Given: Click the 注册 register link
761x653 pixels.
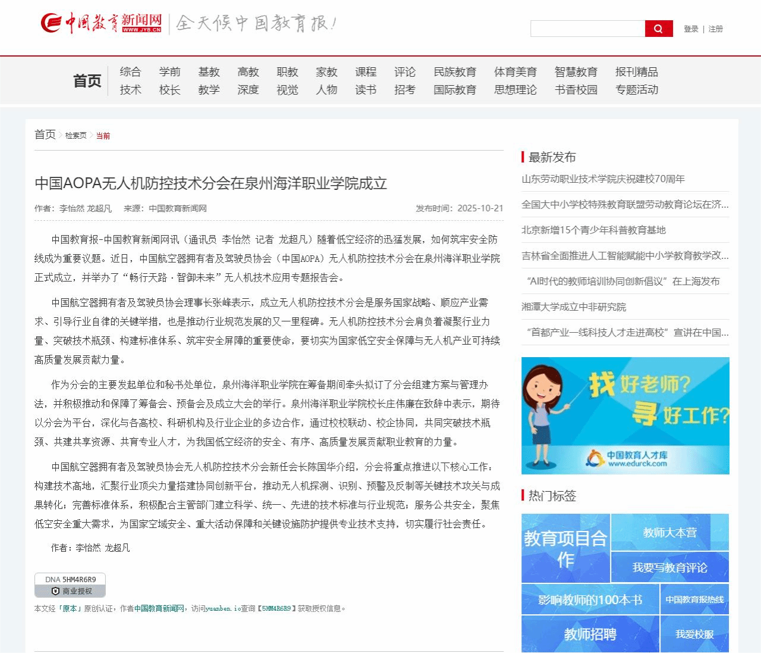Looking at the screenshot, I should (x=715, y=29).
